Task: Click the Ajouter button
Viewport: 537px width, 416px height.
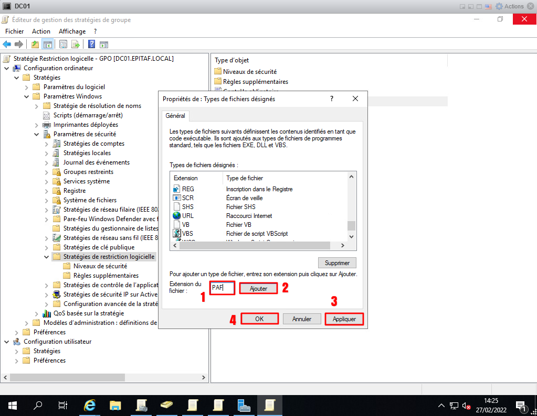Action: [258, 289]
